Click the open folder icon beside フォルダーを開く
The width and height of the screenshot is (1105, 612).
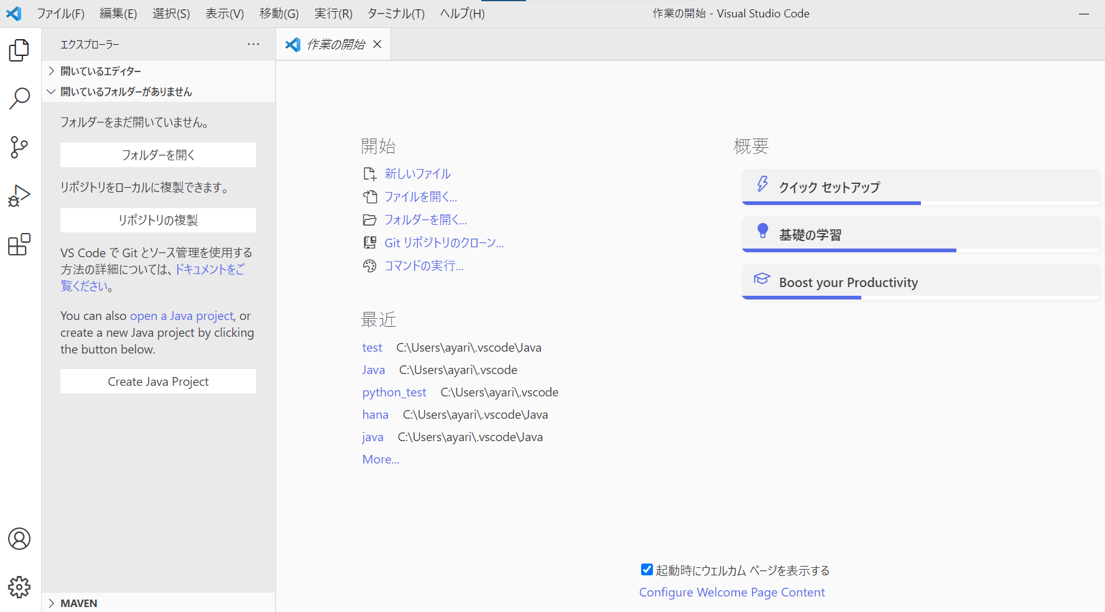pos(370,220)
